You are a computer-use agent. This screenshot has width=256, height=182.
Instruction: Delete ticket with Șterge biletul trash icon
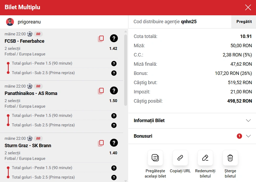point(230,158)
